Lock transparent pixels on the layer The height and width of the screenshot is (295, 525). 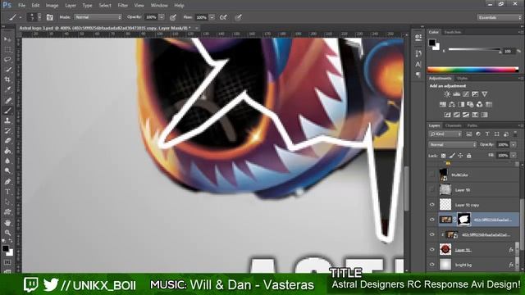[443, 156]
